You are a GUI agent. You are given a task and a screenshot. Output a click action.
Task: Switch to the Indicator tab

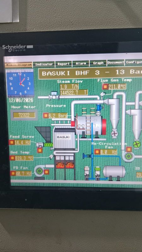point(44,64)
